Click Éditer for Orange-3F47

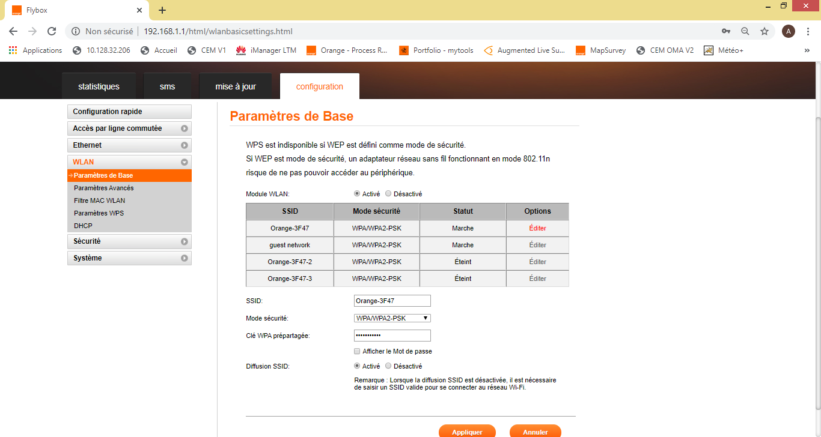click(x=537, y=228)
